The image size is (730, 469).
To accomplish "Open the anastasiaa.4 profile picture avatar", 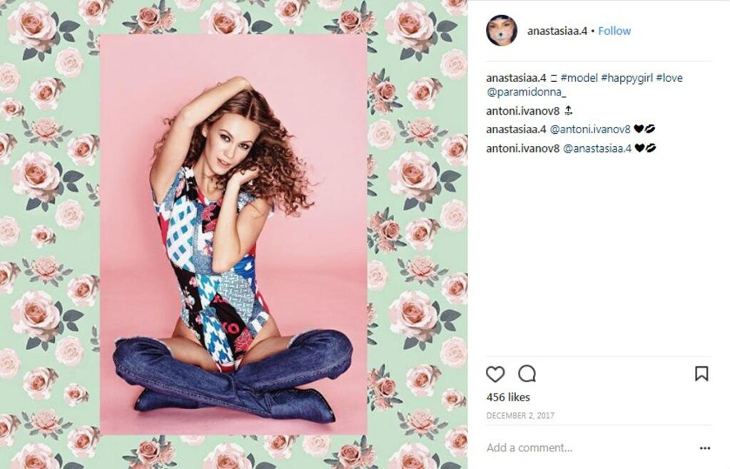I will point(502,31).
